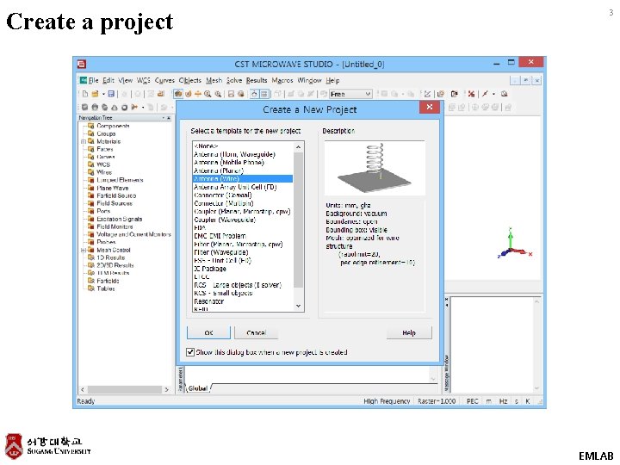Viewport: 620px width, 465px height.
Task: Open the Edit menu
Action: pyautogui.click(x=108, y=80)
